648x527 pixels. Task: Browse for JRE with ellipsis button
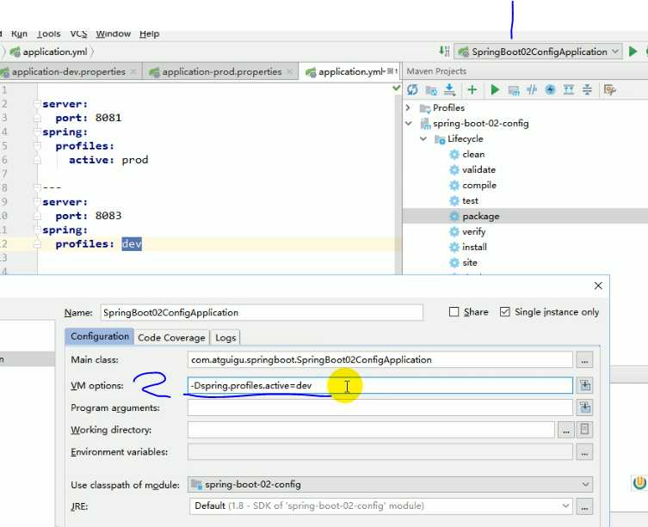[x=584, y=506]
